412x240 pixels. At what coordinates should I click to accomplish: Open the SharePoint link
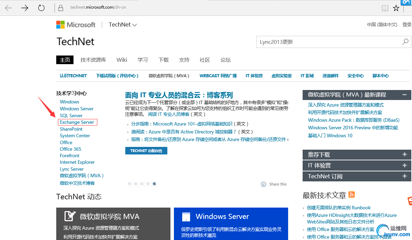(71, 129)
